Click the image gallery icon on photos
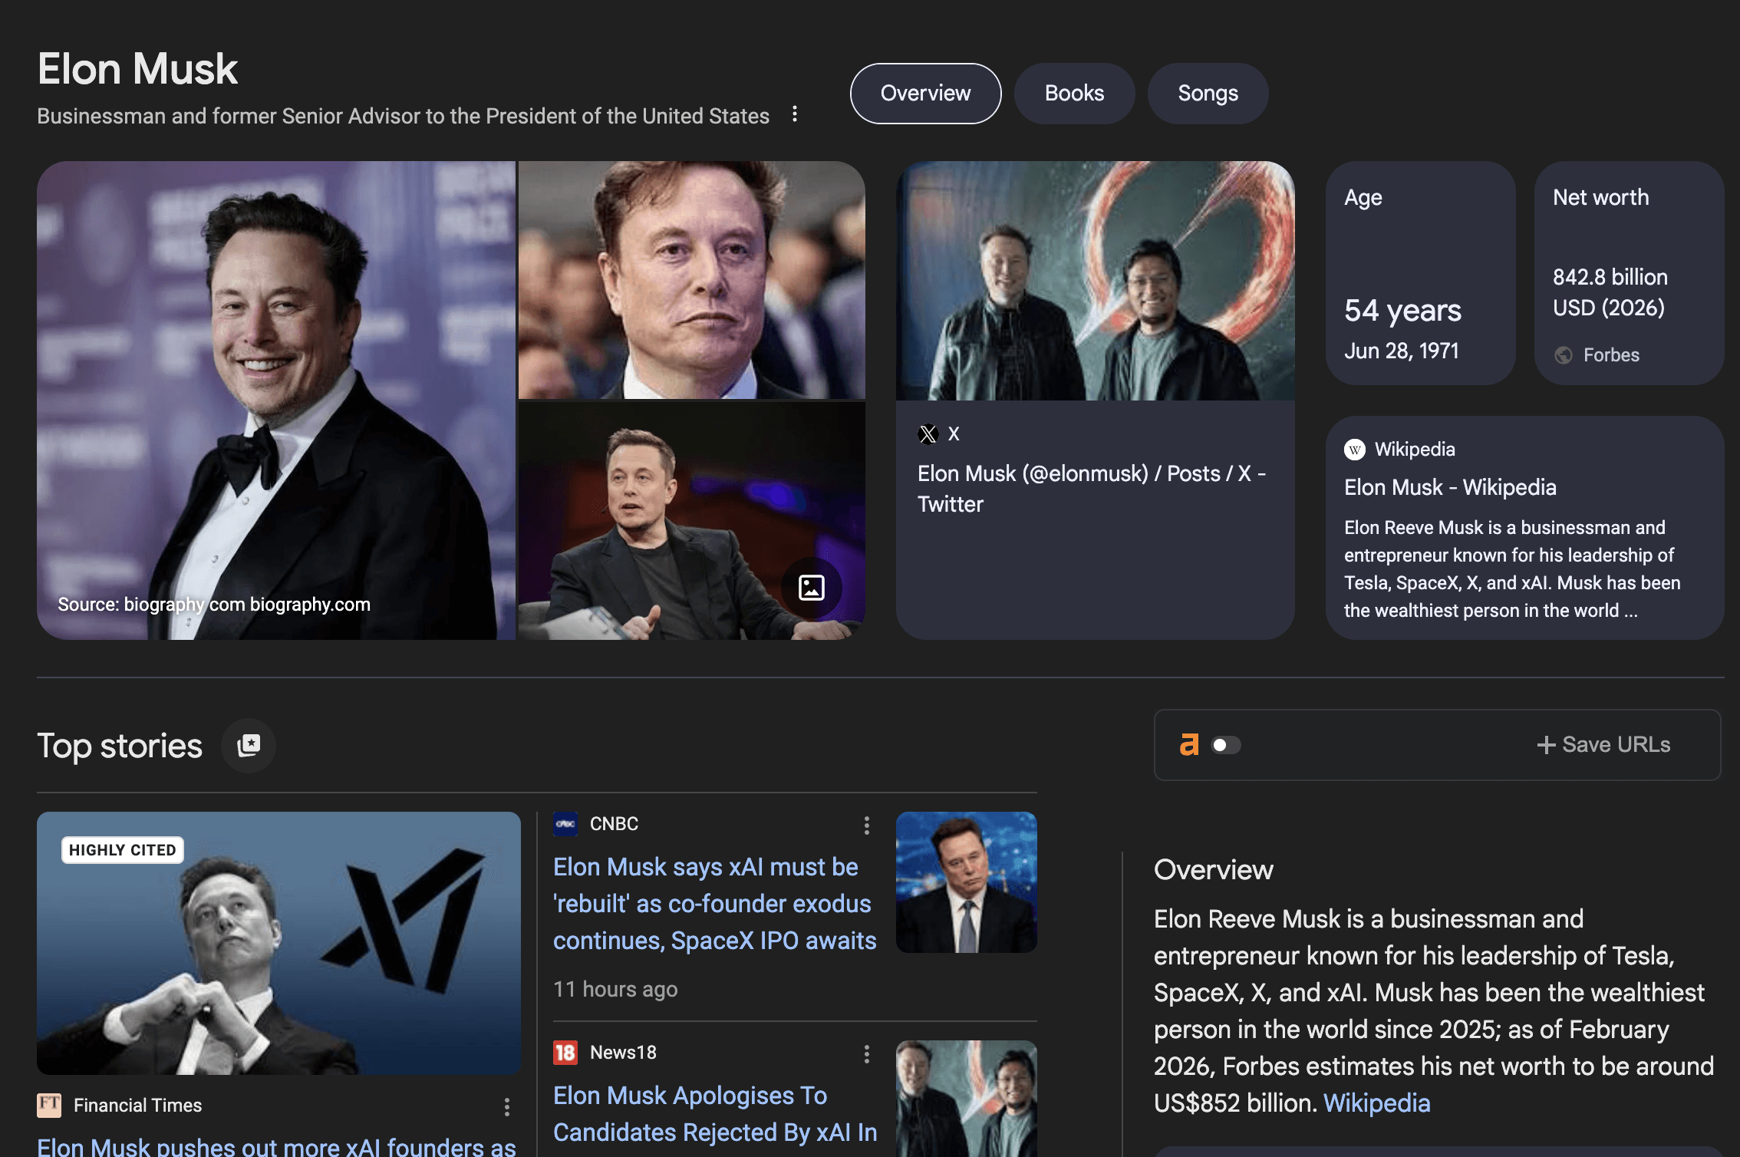Image resolution: width=1740 pixels, height=1157 pixels. (x=811, y=588)
